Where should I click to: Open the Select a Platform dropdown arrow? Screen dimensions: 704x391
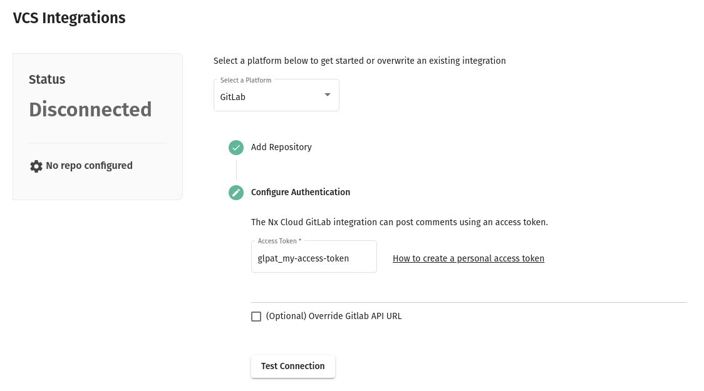coord(327,94)
